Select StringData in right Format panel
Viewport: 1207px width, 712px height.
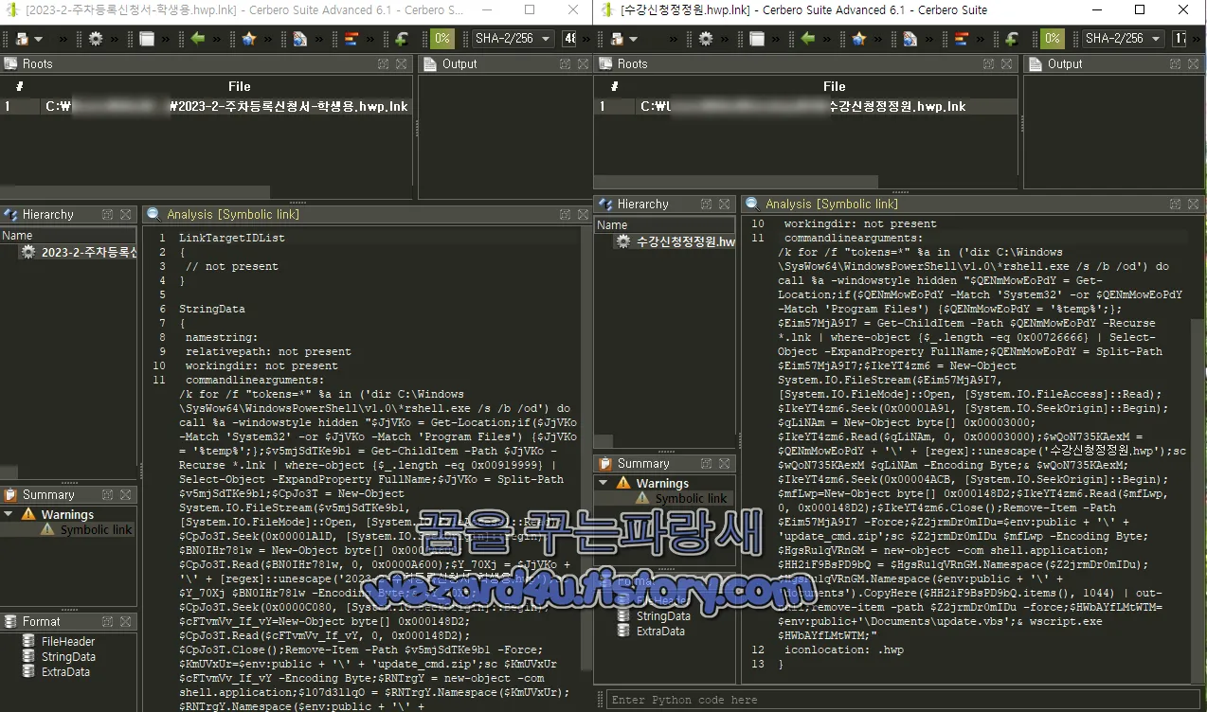pyautogui.click(x=663, y=615)
